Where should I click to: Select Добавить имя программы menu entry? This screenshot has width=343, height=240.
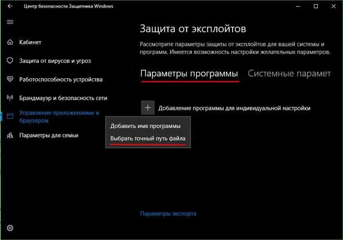pyautogui.click(x=145, y=126)
